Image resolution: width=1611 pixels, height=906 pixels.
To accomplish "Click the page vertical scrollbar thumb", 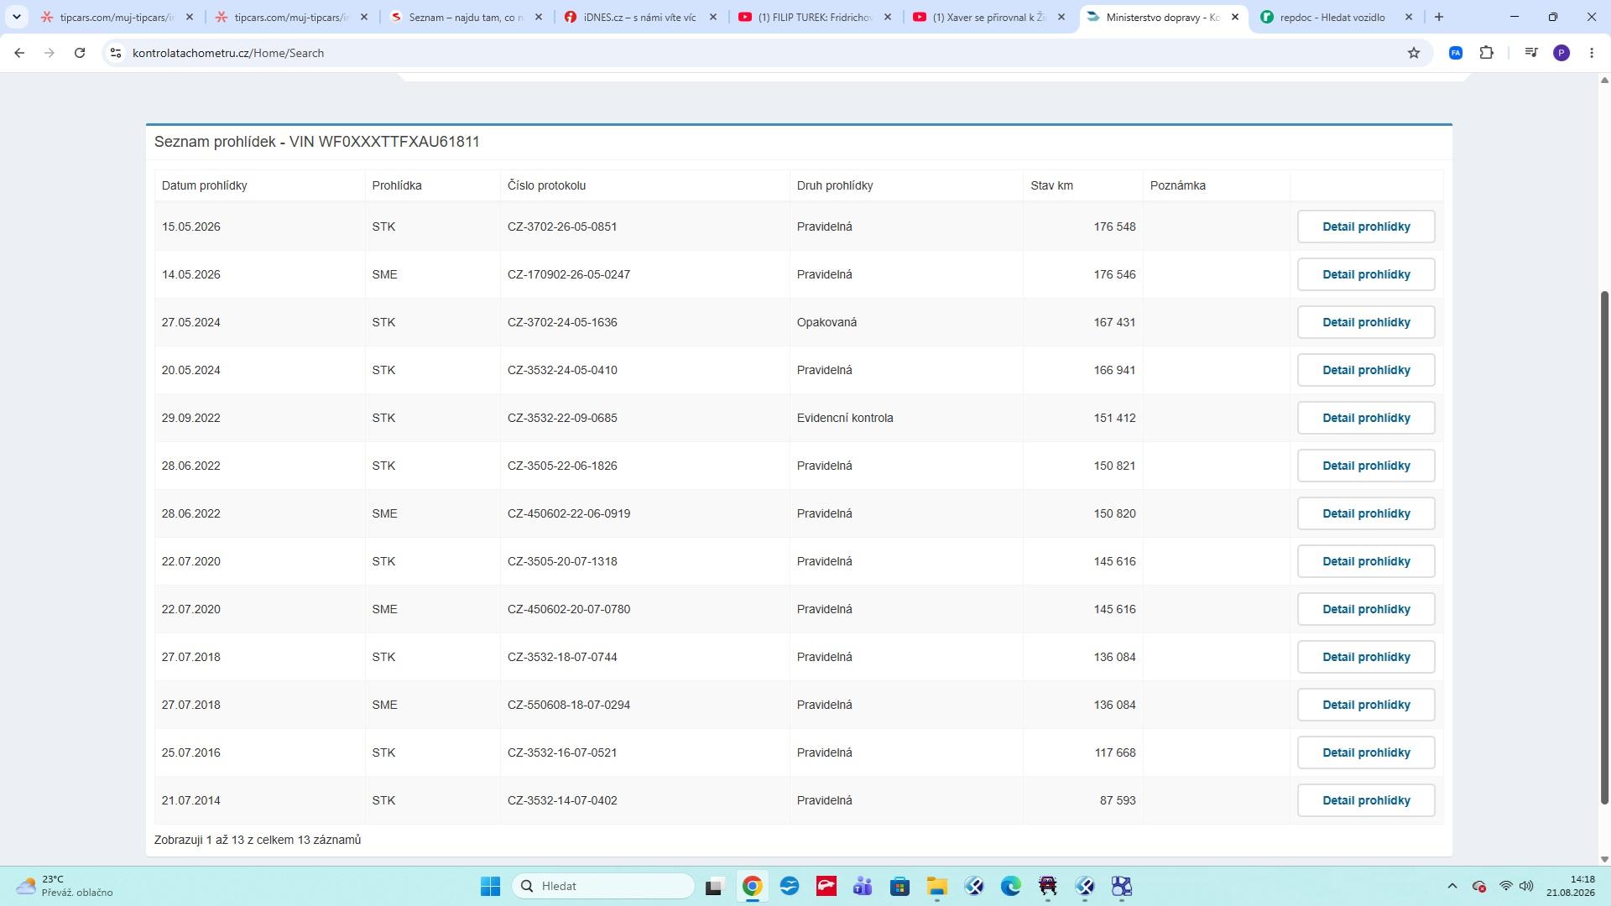I will click(1604, 547).
